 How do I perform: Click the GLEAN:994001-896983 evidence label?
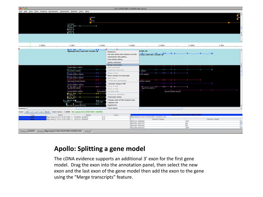click(x=75, y=67)
